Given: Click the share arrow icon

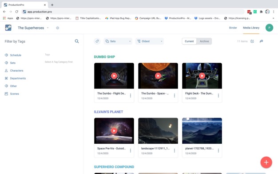Looking at the screenshot, I should coord(261,41).
